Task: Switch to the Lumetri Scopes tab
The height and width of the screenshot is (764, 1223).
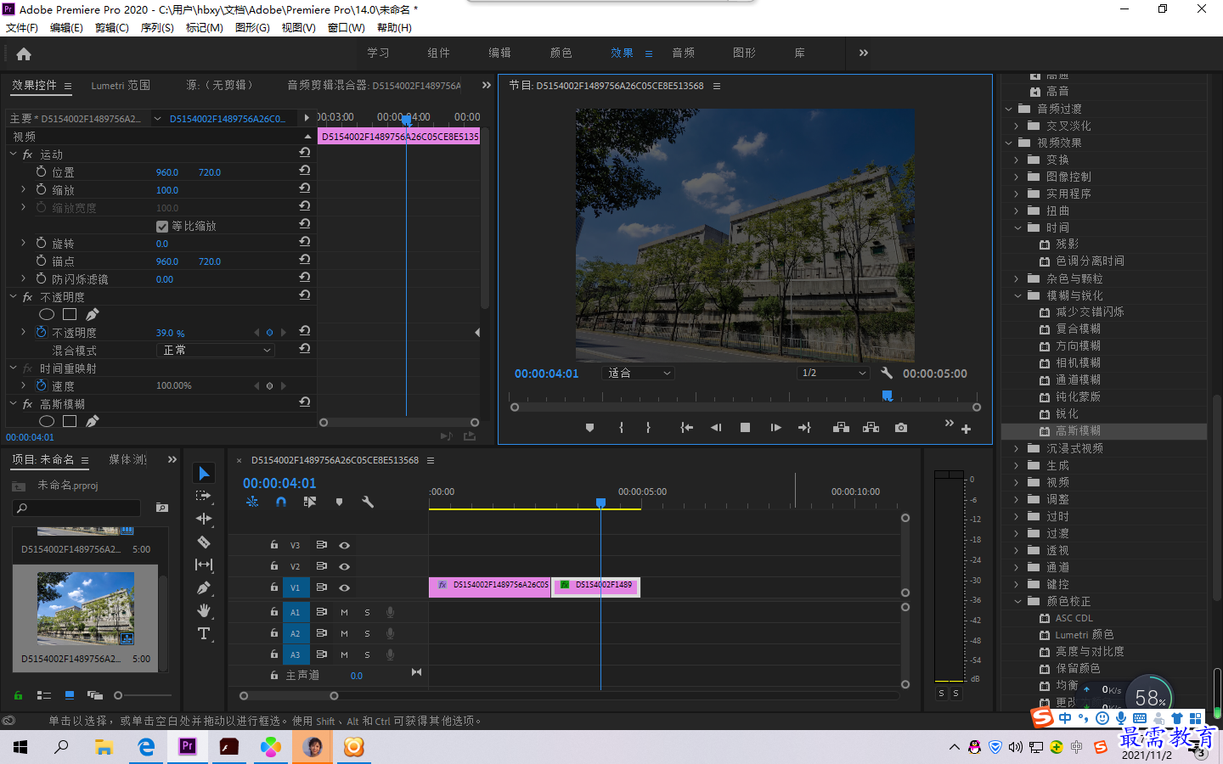Action: pos(121,85)
